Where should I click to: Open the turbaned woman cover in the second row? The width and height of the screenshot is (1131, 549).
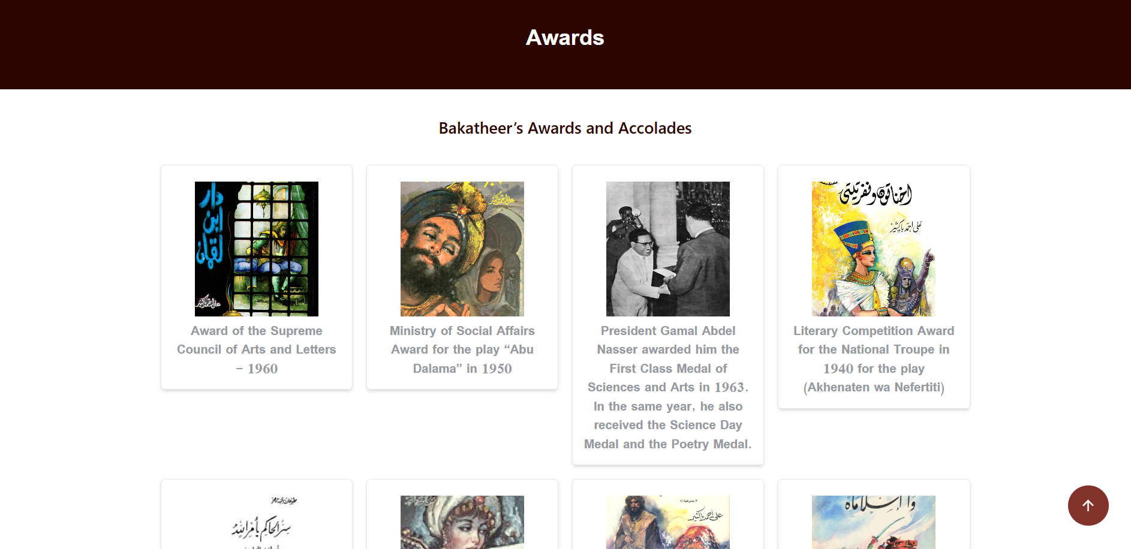point(462,522)
